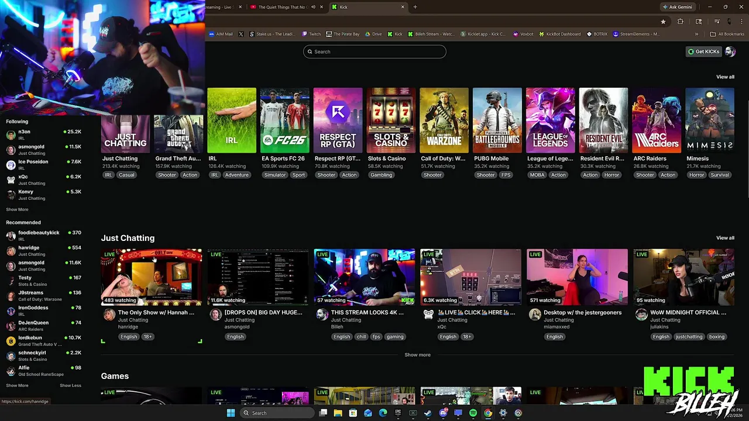Mute the YouTube tab audio icon

313,7
